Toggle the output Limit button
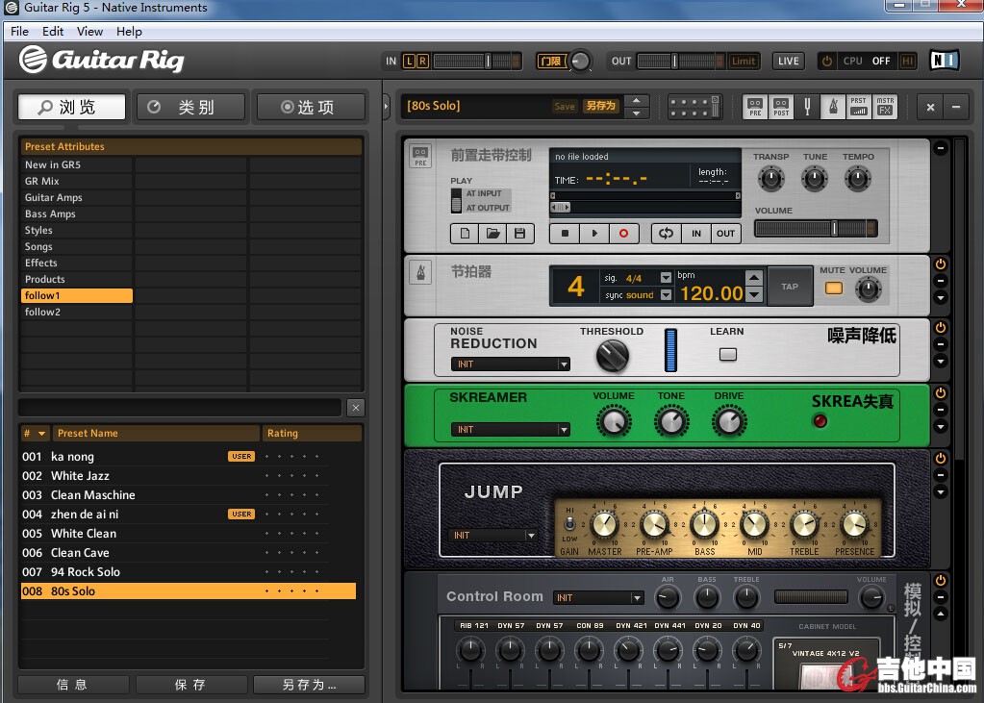This screenshot has height=703, width=984. click(744, 61)
